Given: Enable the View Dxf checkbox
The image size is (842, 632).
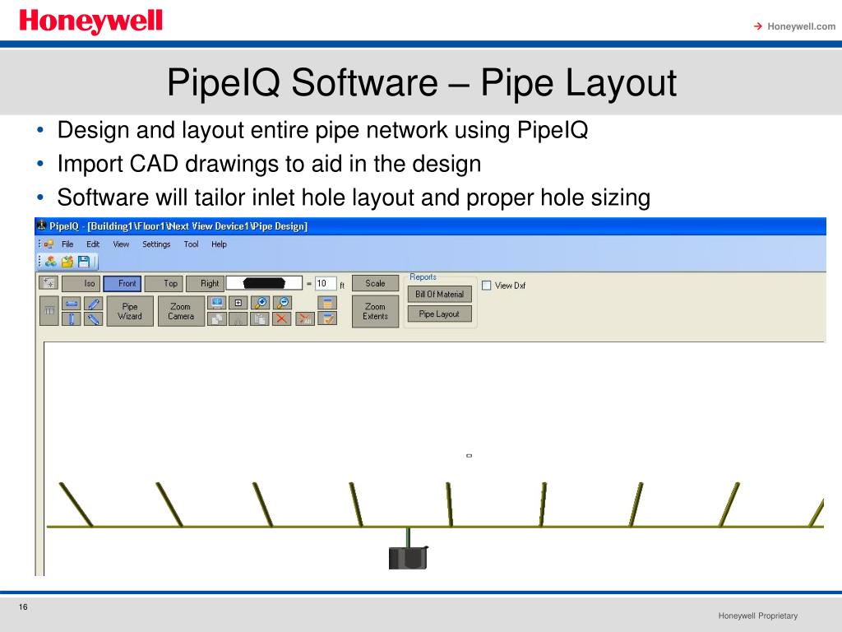Looking at the screenshot, I should [487, 286].
